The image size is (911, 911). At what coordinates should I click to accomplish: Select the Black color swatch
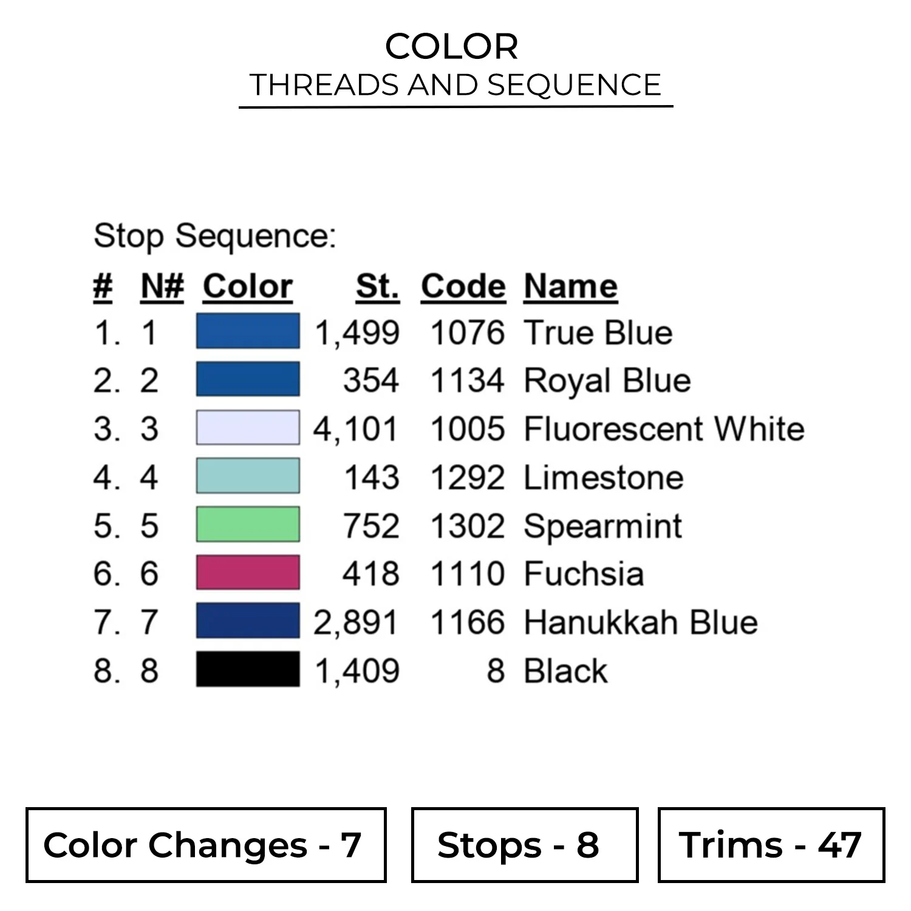(248, 669)
